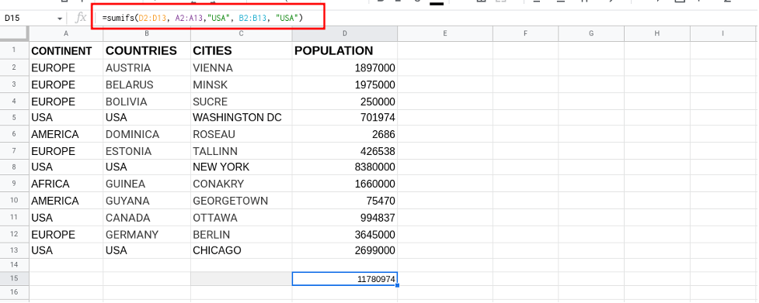Select the cell containing 994837
The height and width of the screenshot is (303, 759).
pyautogui.click(x=345, y=218)
